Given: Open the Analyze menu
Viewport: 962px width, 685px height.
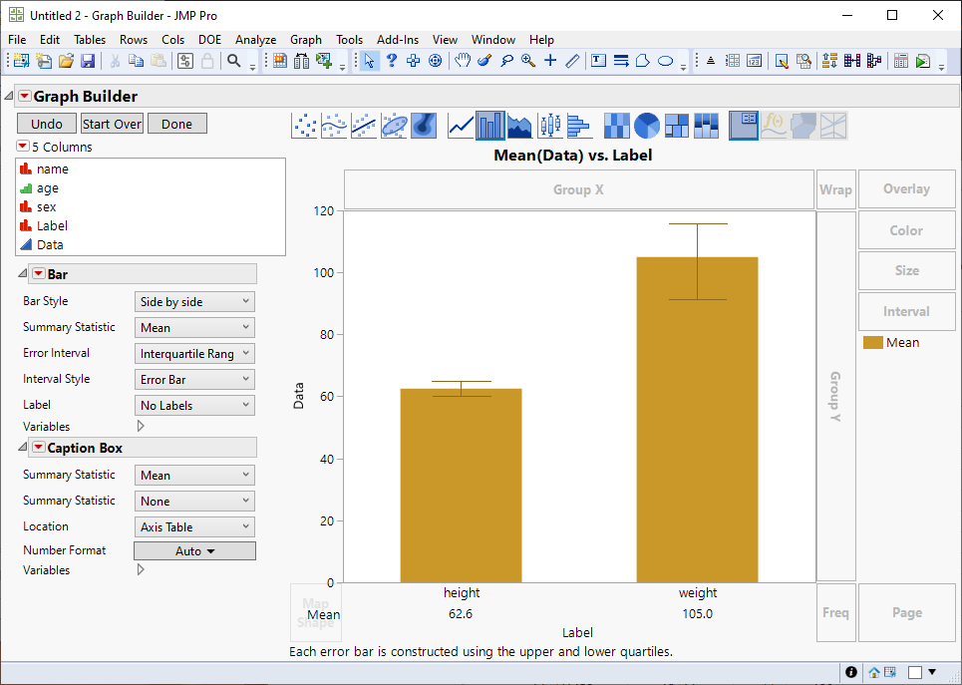Looking at the screenshot, I should [255, 40].
